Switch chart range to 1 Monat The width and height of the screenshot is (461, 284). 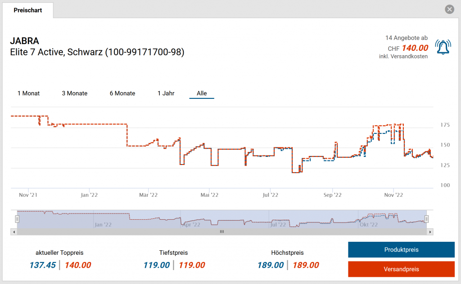pos(29,93)
